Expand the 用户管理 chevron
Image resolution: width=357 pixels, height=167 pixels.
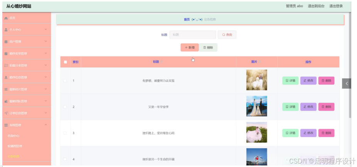[46, 41]
